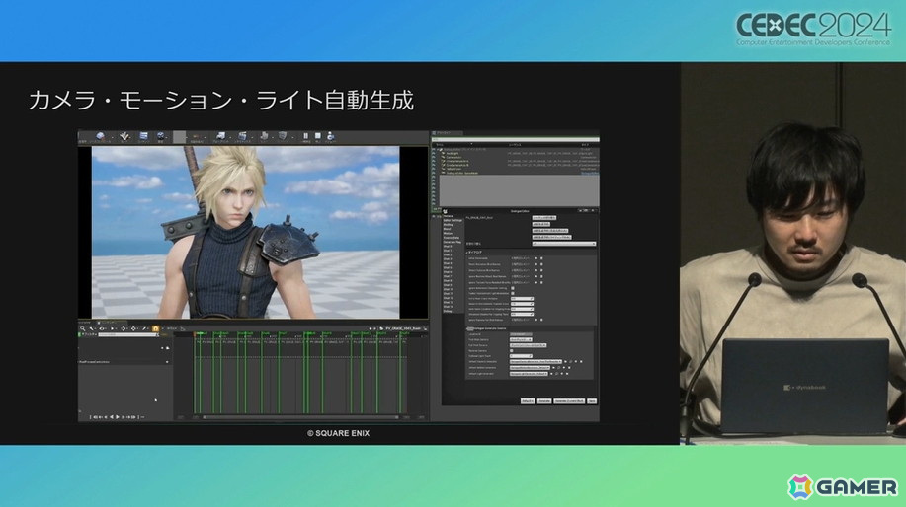
Task: Click the Stop button in the editor toolbar
Action: pyautogui.click(x=318, y=136)
